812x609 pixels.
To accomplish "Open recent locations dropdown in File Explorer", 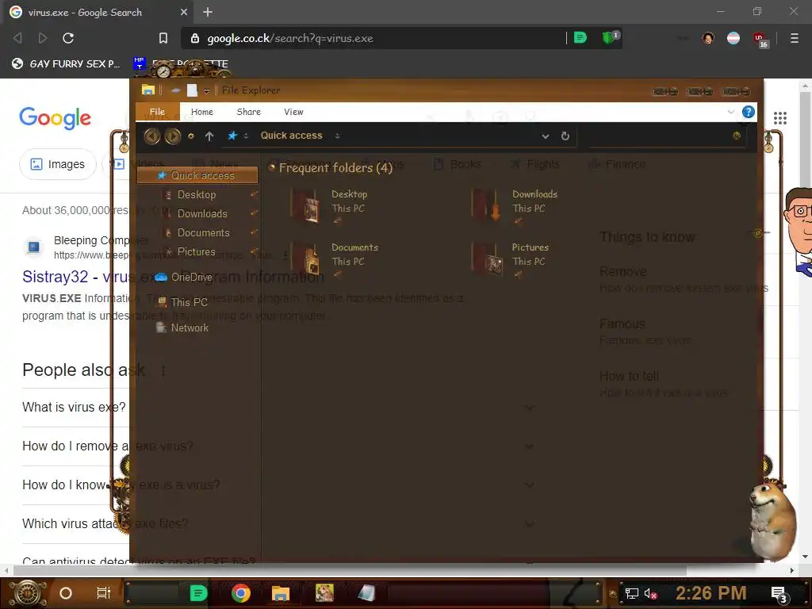I will [x=191, y=136].
